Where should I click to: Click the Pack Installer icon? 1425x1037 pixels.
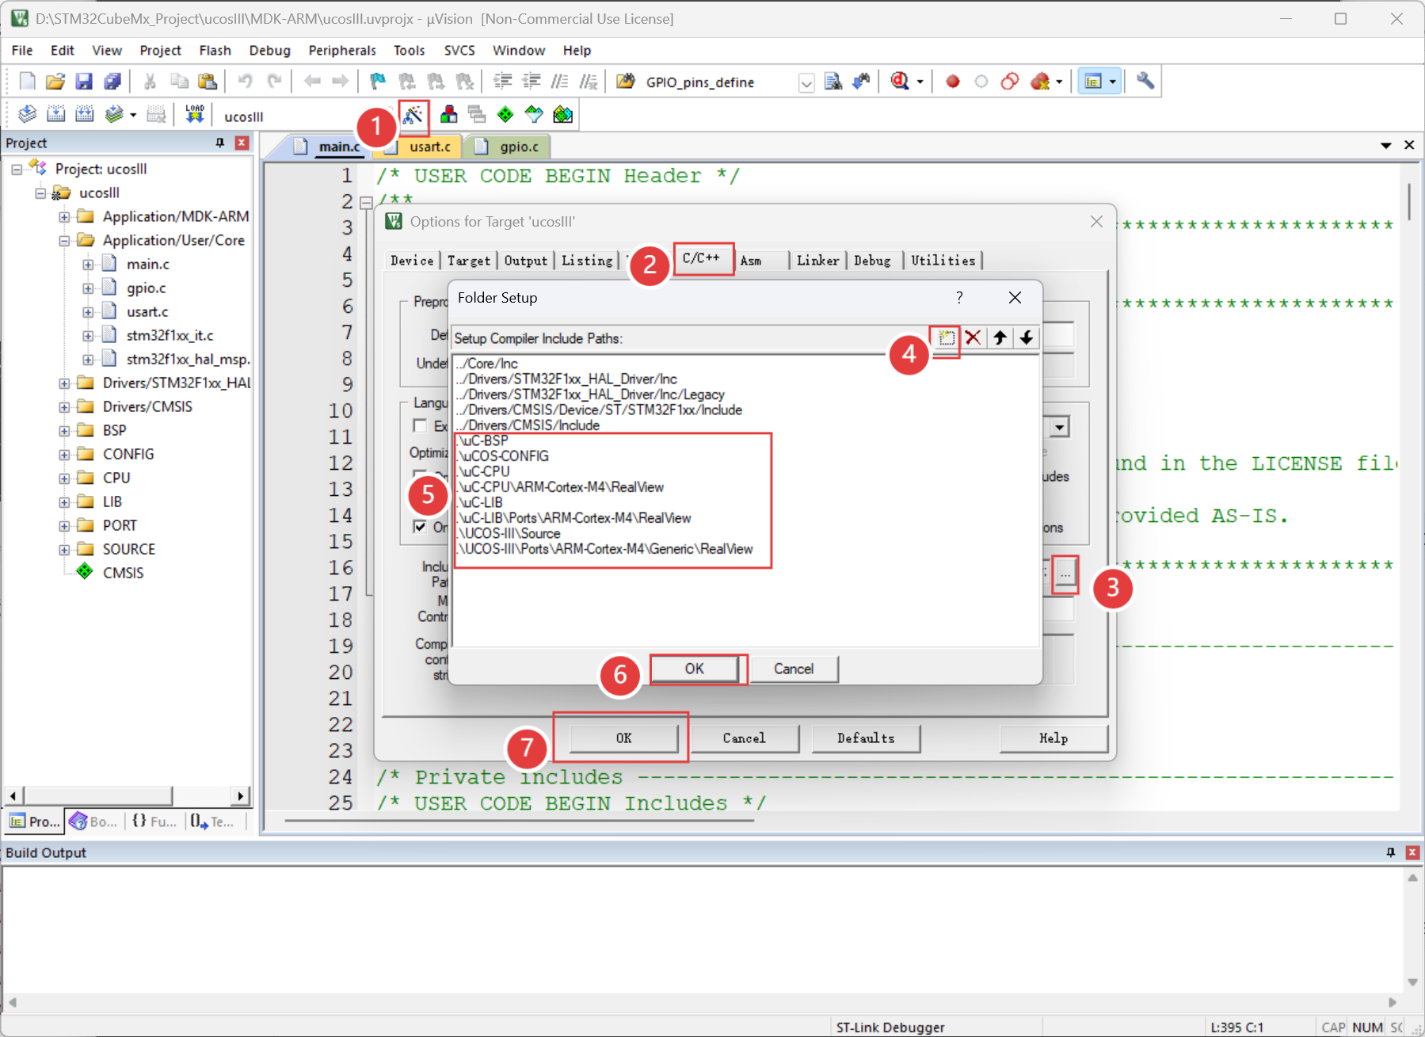point(562,115)
